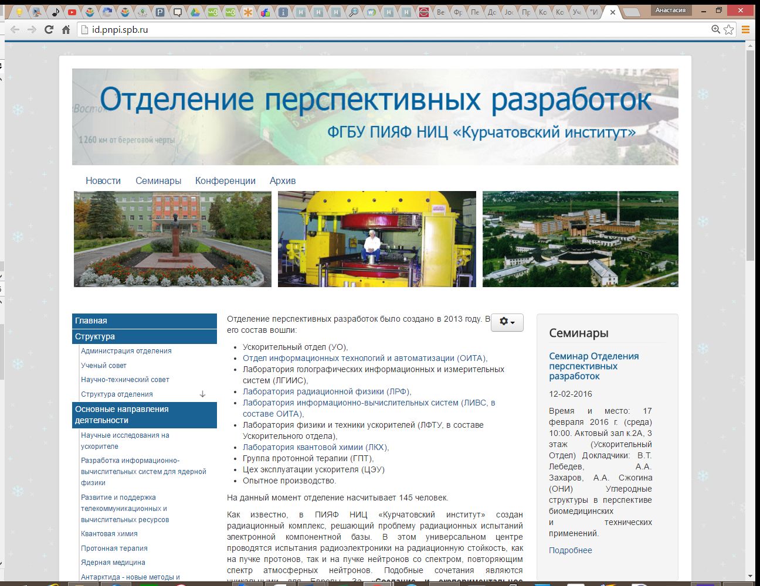Image resolution: width=760 pixels, height=586 pixels.
Task: Switch to the orange asterisk icon tab
Action: pyautogui.click(x=248, y=12)
